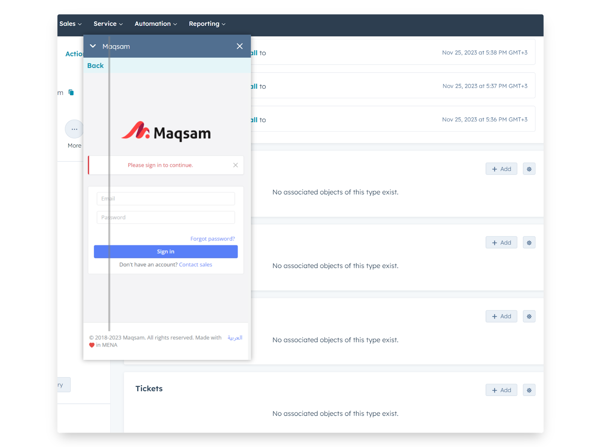Switch language to Arabic
The width and height of the screenshot is (601, 447).
[235, 338]
